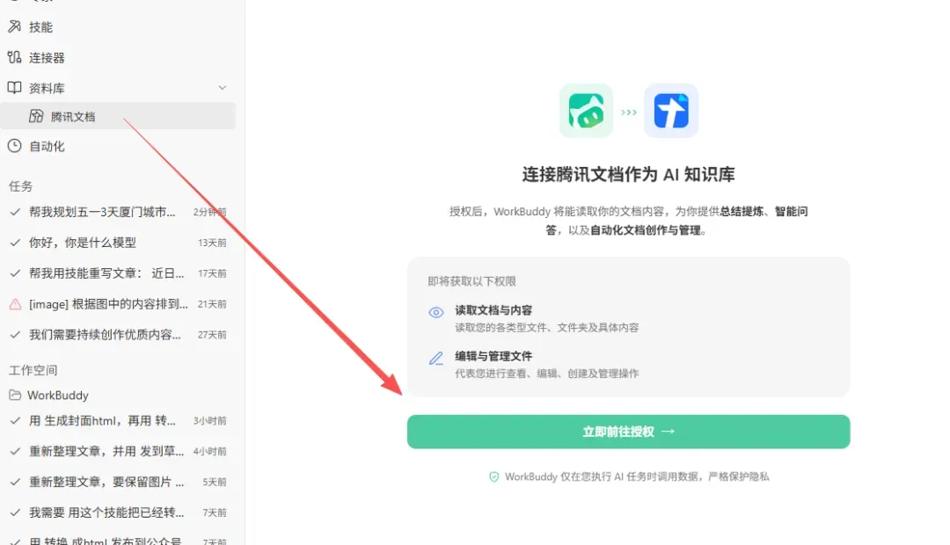Click the 5天前 timestamp

(215, 482)
